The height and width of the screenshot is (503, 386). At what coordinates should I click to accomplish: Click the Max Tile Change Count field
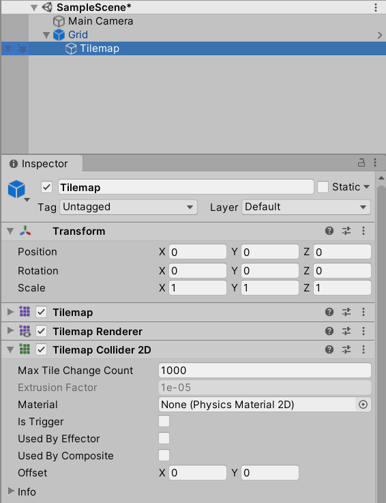pyautogui.click(x=265, y=371)
